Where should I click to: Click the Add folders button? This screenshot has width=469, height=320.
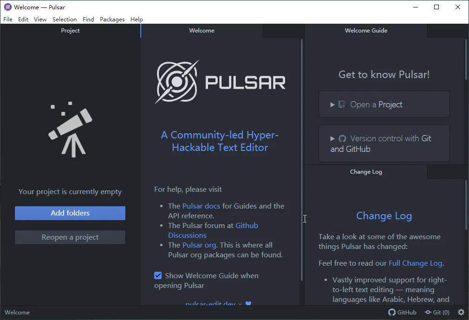(70, 213)
